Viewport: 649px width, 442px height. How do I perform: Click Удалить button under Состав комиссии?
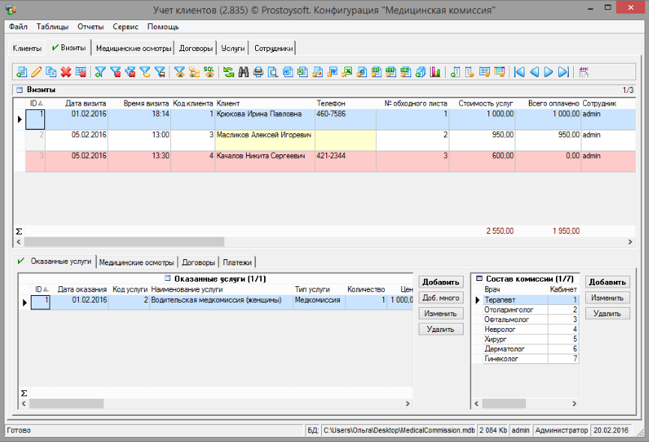pyautogui.click(x=607, y=313)
